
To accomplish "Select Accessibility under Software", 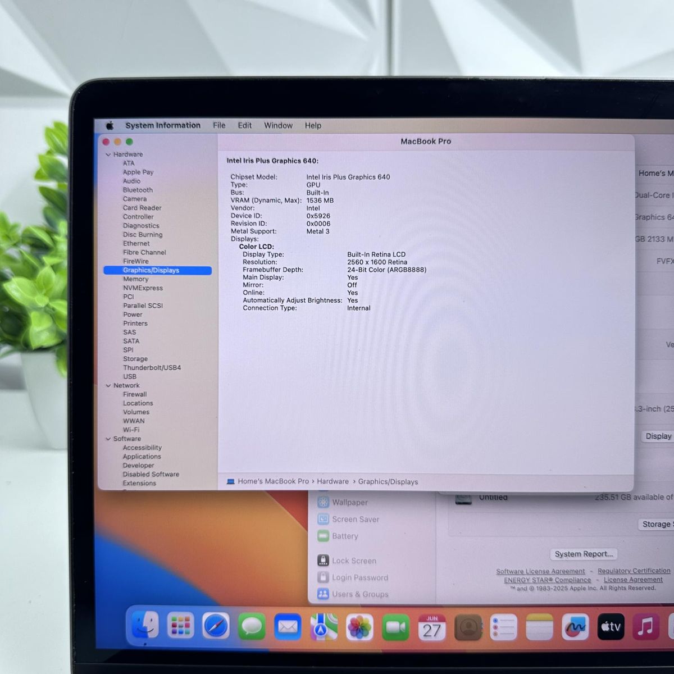I will pos(142,448).
